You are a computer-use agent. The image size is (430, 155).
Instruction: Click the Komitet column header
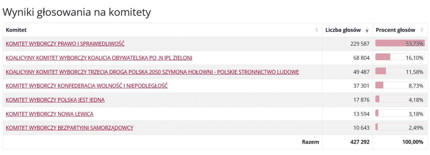(16, 30)
